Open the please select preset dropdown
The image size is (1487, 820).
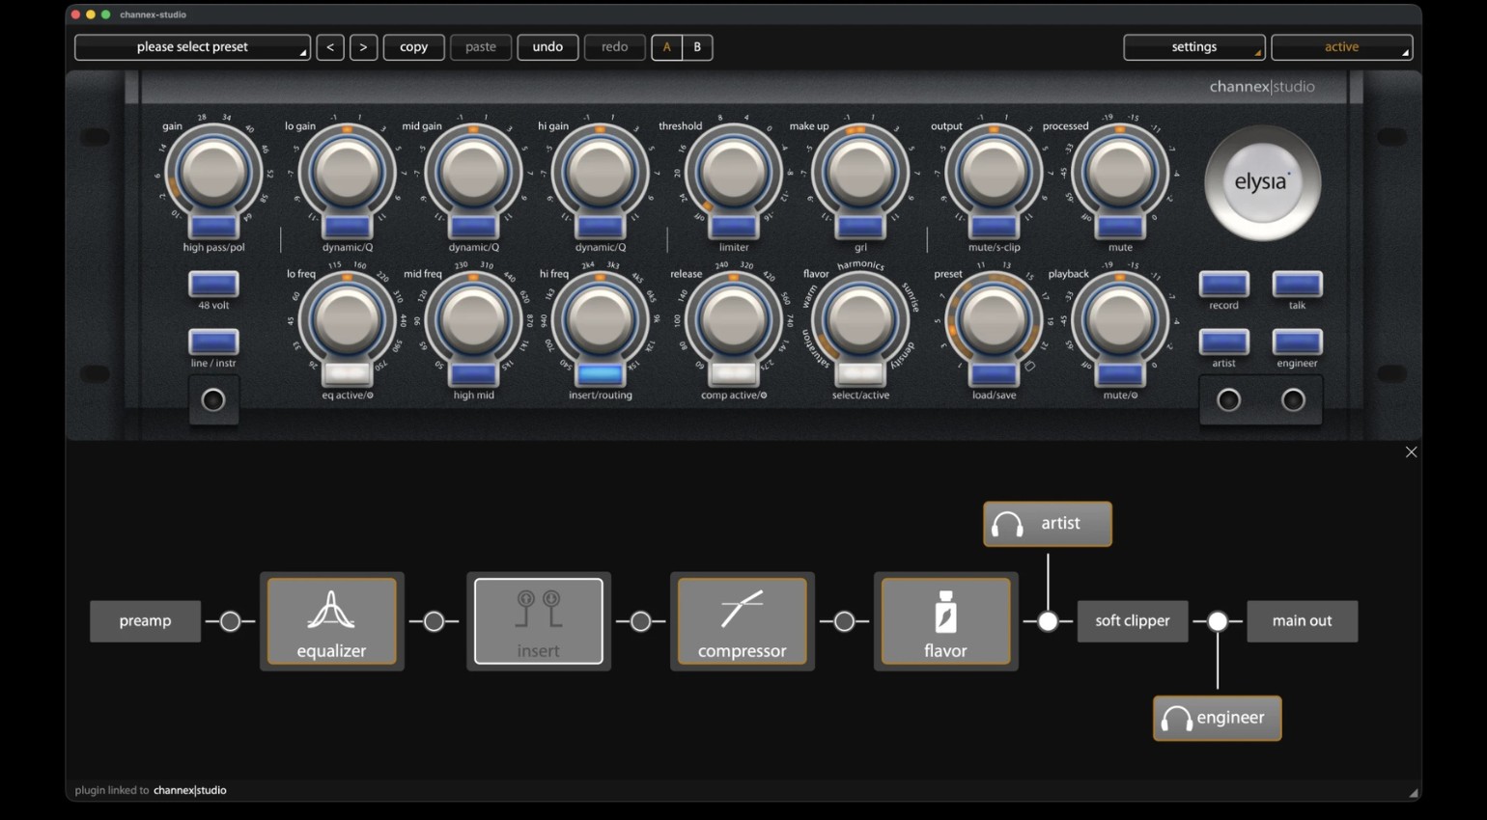coord(192,47)
